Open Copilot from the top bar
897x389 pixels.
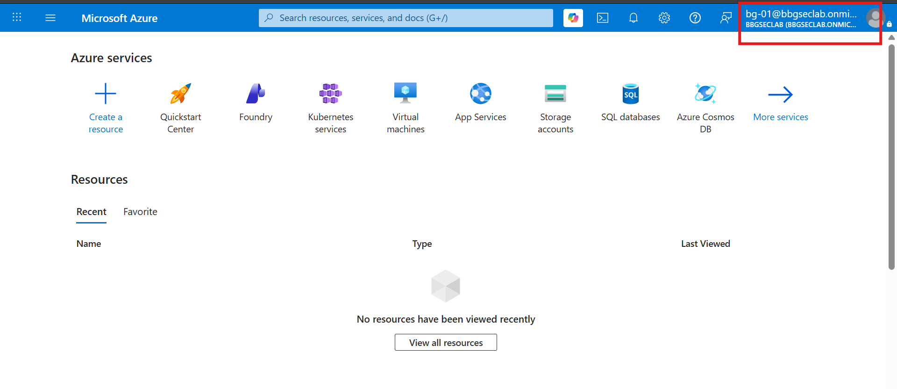tap(573, 18)
